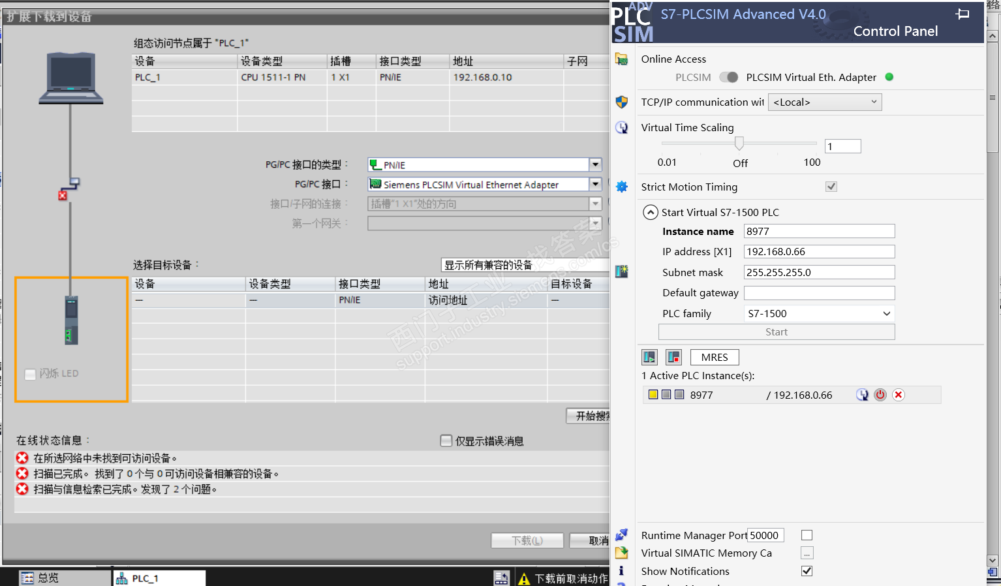This screenshot has height=586, width=1001.
Task: Click the '取消' cancel button
Action: pyautogui.click(x=590, y=540)
